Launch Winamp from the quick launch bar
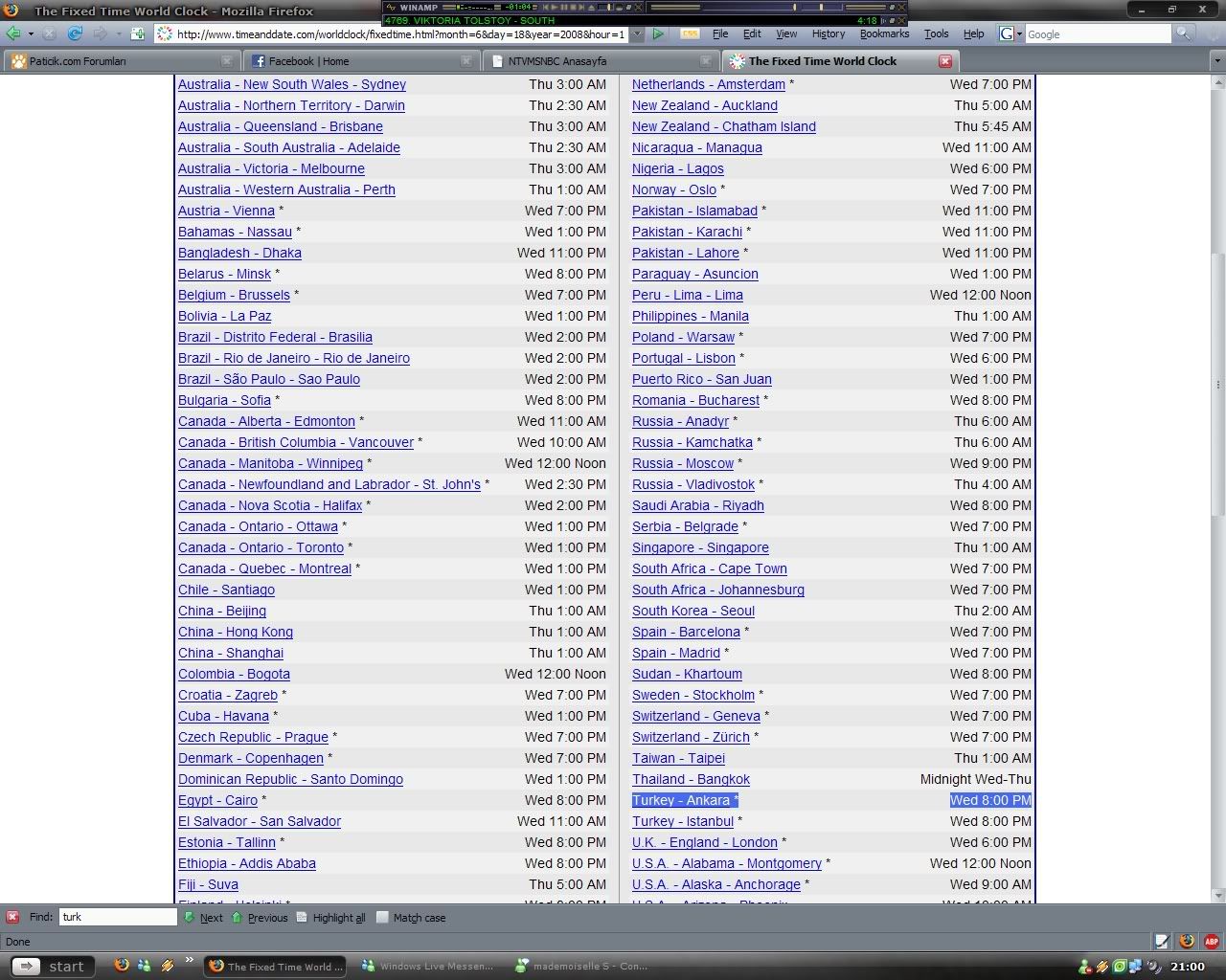This screenshot has width=1226, height=980. click(x=168, y=966)
